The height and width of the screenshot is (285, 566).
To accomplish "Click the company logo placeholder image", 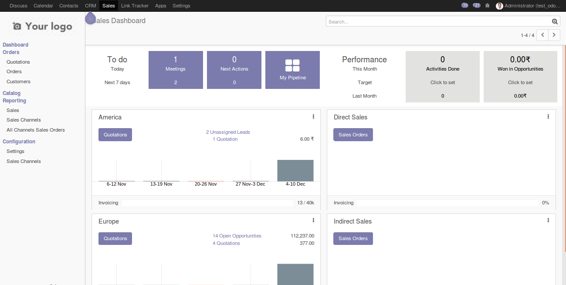I will (x=41, y=26).
